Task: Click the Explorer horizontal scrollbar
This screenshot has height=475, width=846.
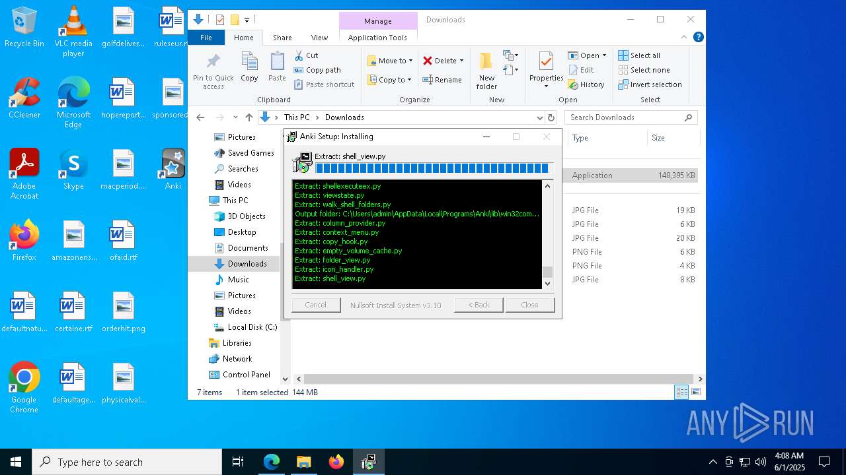Action: click(500, 379)
